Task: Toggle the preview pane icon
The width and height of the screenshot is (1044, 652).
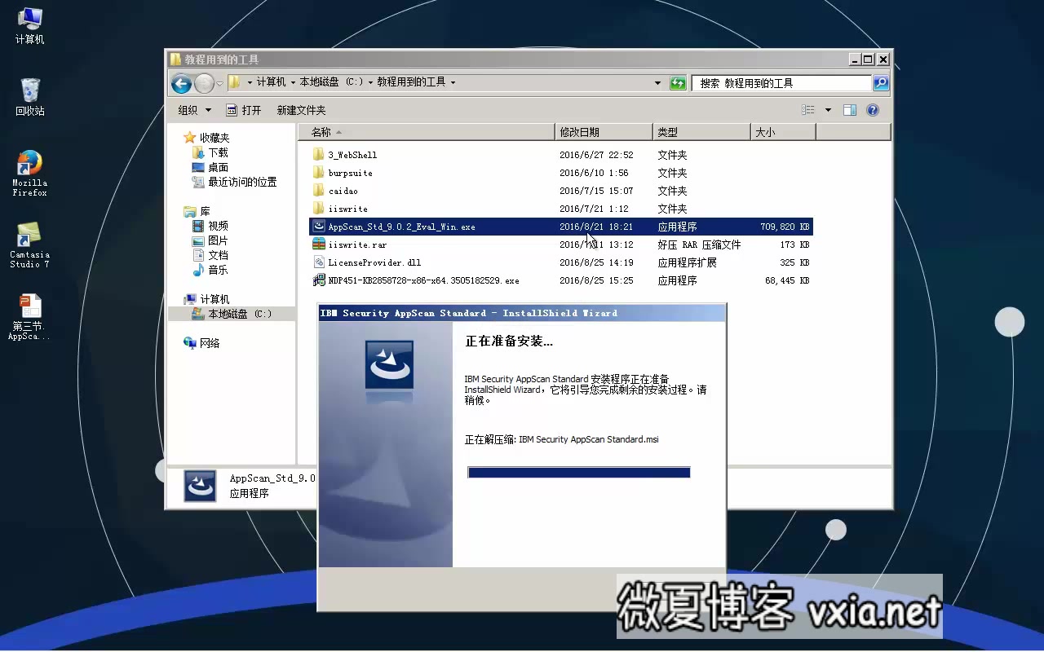Action: pyautogui.click(x=850, y=110)
